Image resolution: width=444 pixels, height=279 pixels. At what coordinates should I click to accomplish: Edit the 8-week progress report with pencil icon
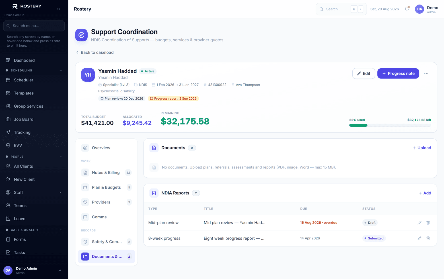tap(420, 238)
